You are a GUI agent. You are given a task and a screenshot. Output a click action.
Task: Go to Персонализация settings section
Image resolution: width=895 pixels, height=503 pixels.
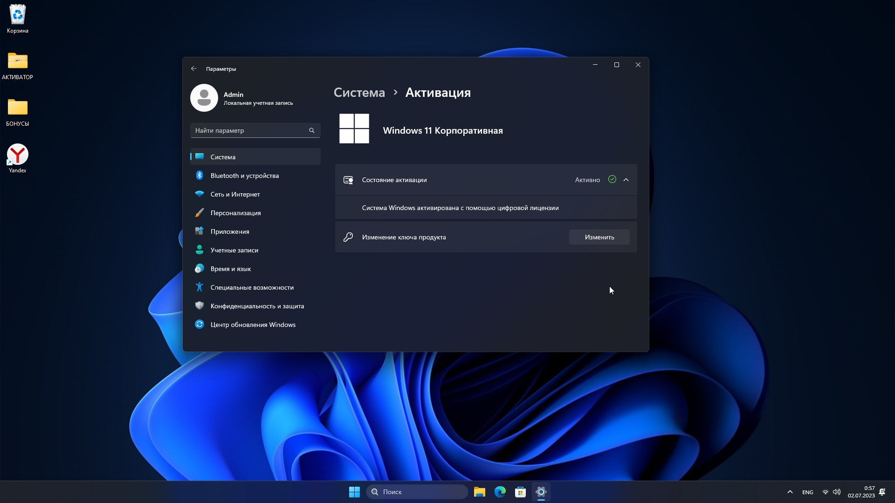pos(235,213)
